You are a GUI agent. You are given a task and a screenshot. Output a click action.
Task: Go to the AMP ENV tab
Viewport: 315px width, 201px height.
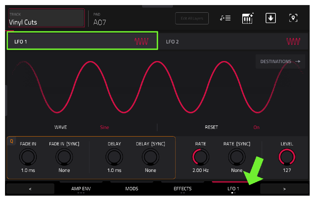81,189
